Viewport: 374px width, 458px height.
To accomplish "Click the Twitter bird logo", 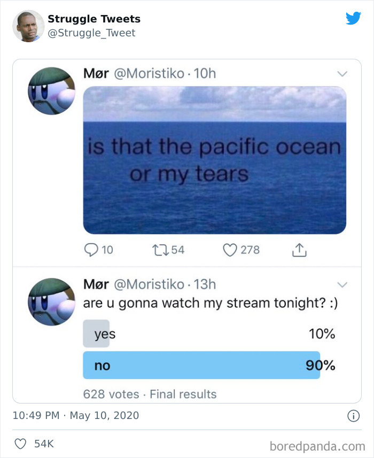I will (354, 18).
